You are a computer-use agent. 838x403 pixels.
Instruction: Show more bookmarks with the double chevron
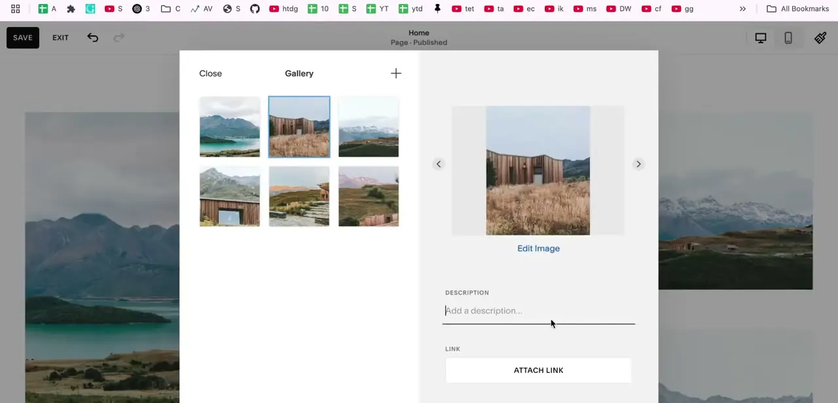click(x=742, y=9)
